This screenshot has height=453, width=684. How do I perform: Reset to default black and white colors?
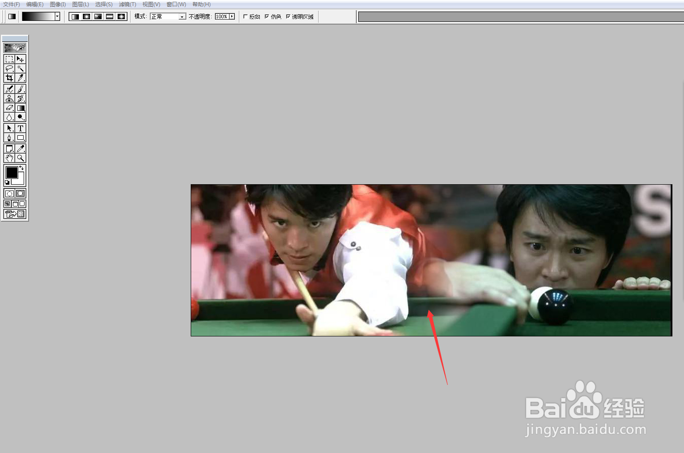(7, 182)
